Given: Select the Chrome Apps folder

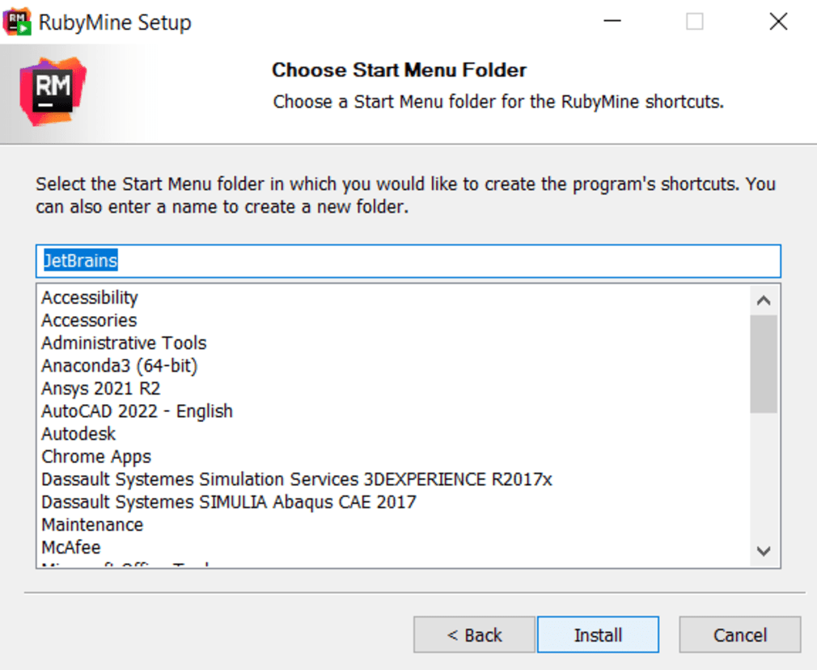Looking at the screenshot, I should tap(96, 457).
